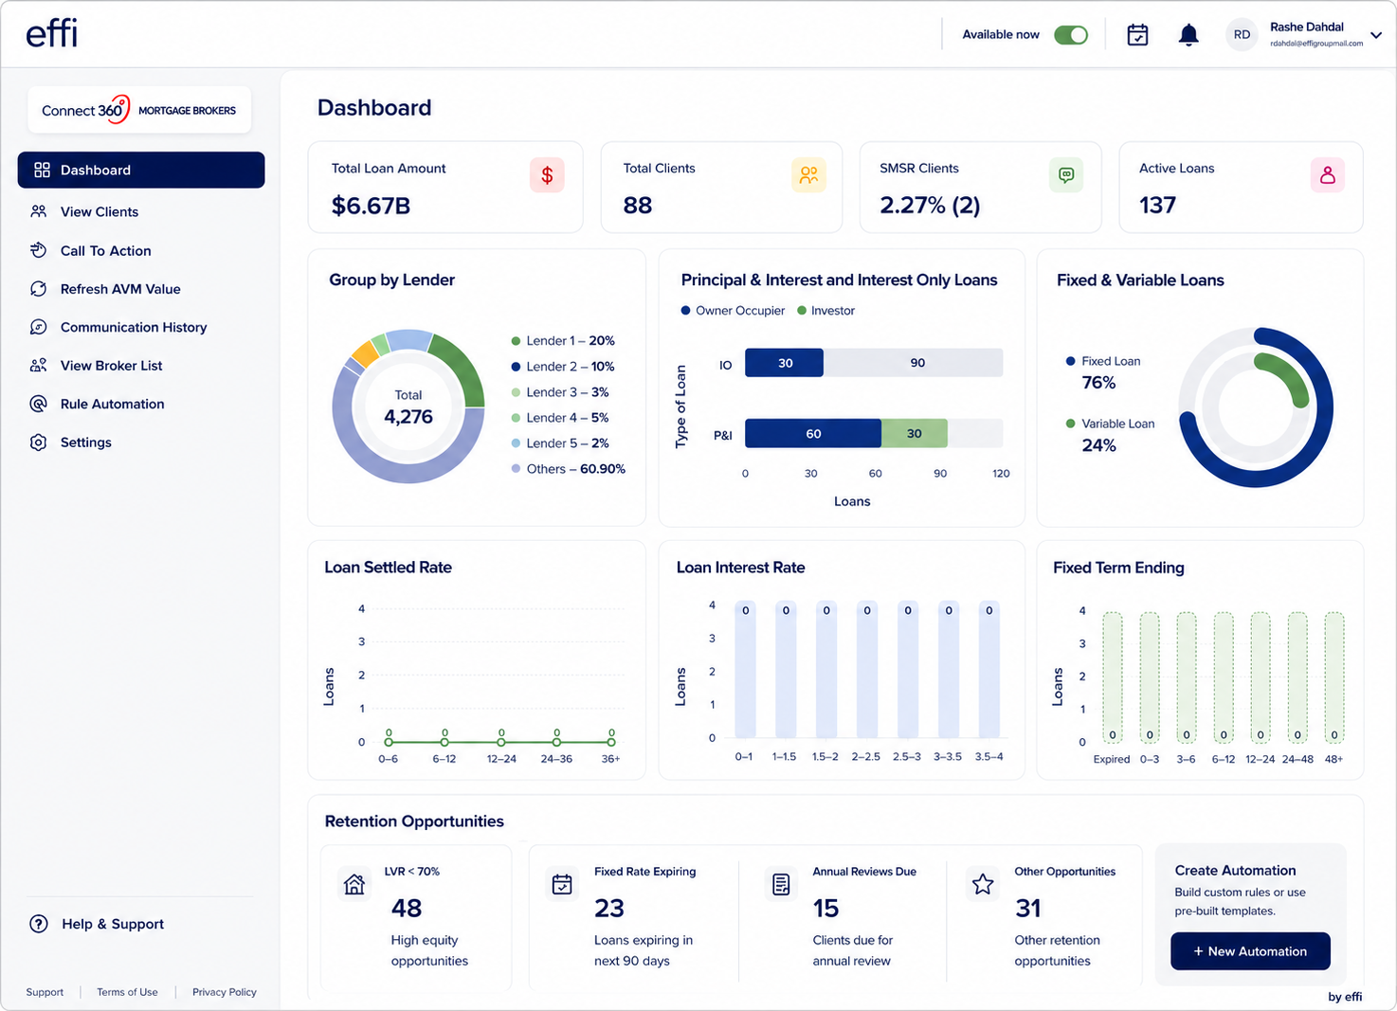The height and width of the screenshot is (1011, 1397).
Task: Click the Variable Loan 24% label
Action: [x=1110, y=436]
